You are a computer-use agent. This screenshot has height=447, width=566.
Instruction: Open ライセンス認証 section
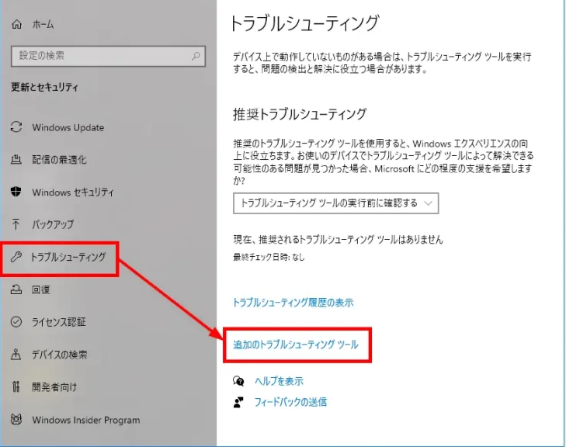[x=59, y=322]
